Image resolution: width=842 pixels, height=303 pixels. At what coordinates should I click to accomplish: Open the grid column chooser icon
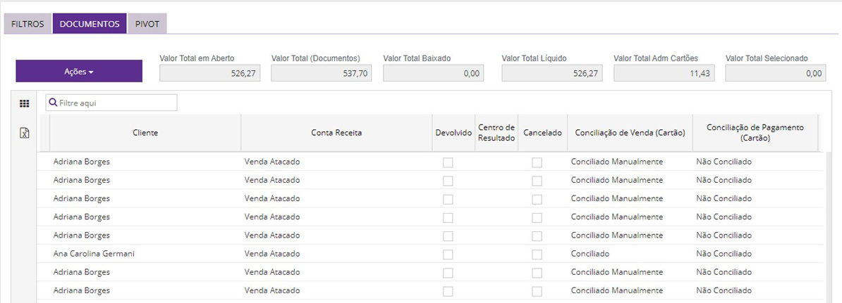tap(24, 103)
